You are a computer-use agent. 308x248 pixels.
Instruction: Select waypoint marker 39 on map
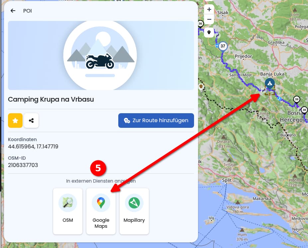(x=297, y=100)
